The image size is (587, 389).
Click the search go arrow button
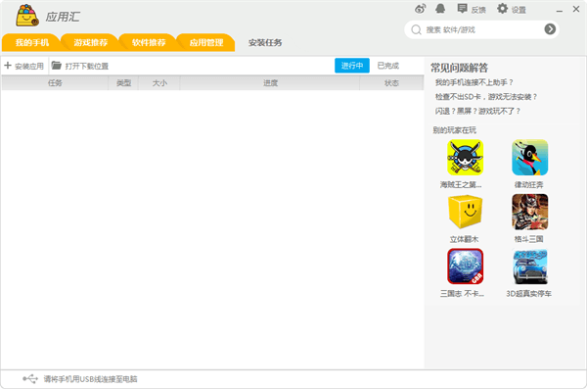click(550, 28)
